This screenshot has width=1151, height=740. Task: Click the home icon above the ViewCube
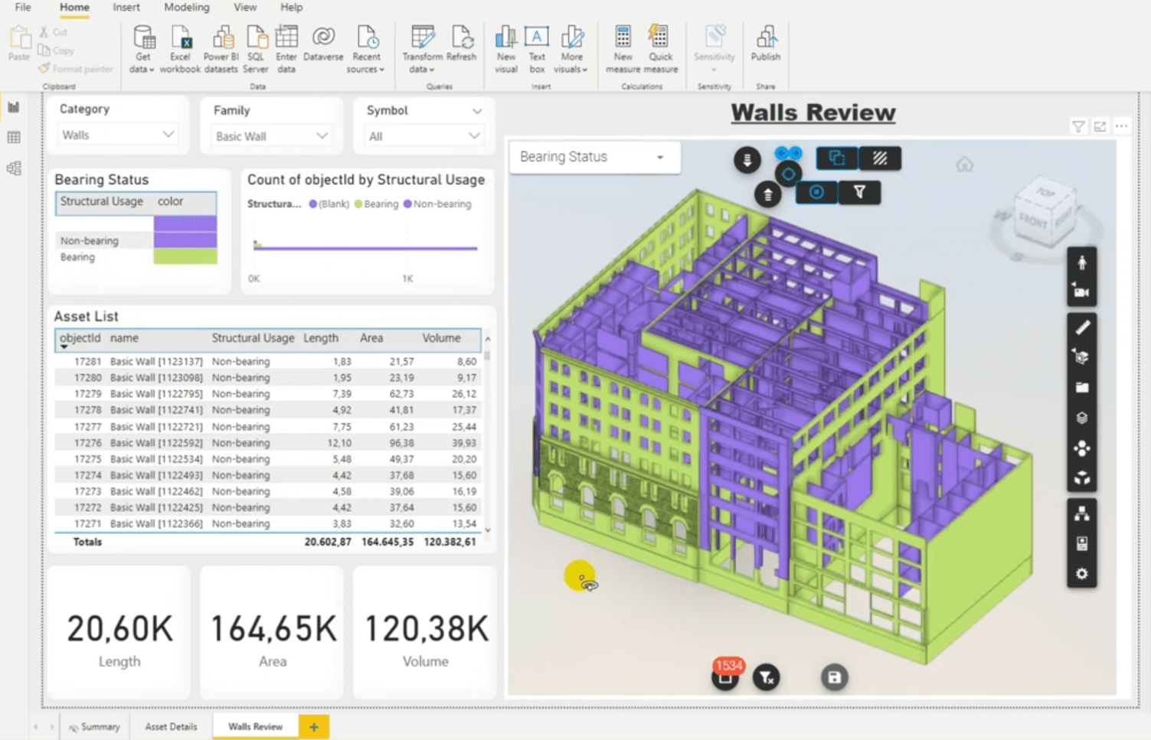tap(964, 163)
